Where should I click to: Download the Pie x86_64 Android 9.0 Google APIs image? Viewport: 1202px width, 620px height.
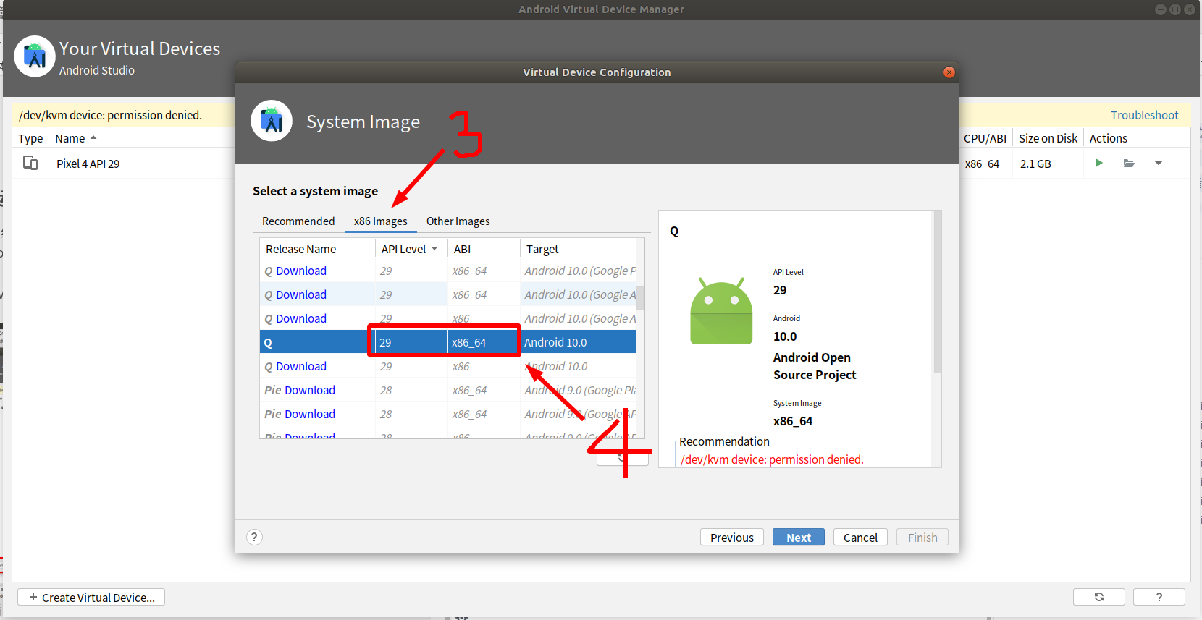click(310, 414)
